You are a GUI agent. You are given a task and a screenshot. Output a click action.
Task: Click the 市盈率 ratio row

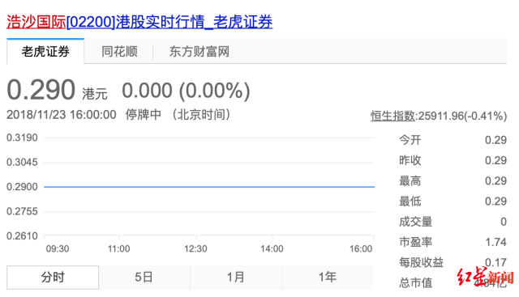click(453, 242)
